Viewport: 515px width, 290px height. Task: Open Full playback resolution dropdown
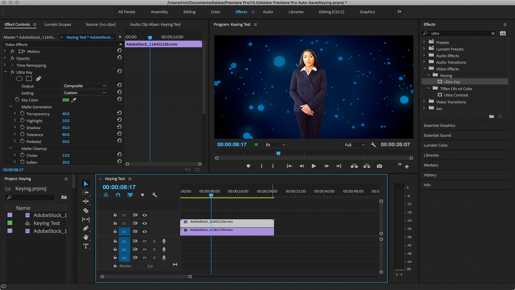click(x=355, y=145)
